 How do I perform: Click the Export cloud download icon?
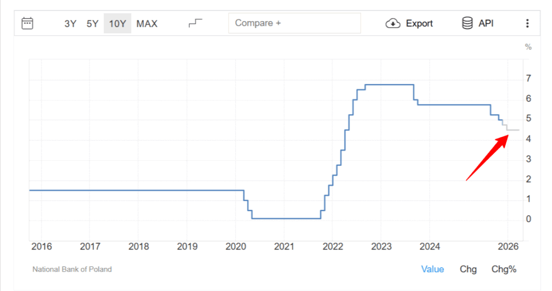[393, 23]
